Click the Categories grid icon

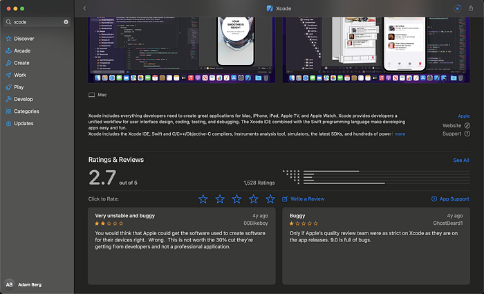(8, 111)
